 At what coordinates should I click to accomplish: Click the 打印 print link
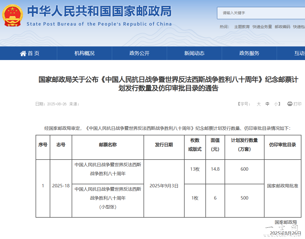click(297, 104)
